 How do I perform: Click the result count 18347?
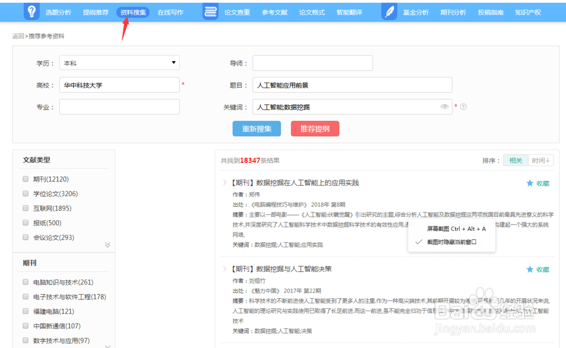(x=250, y=160)
